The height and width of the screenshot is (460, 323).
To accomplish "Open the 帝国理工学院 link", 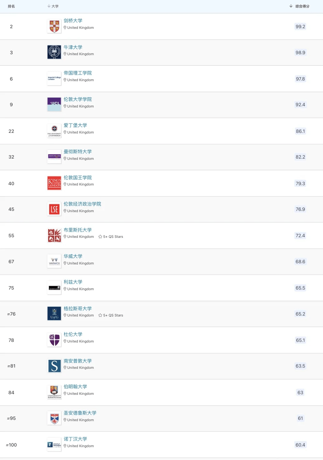I will click(x=78, y=73).
